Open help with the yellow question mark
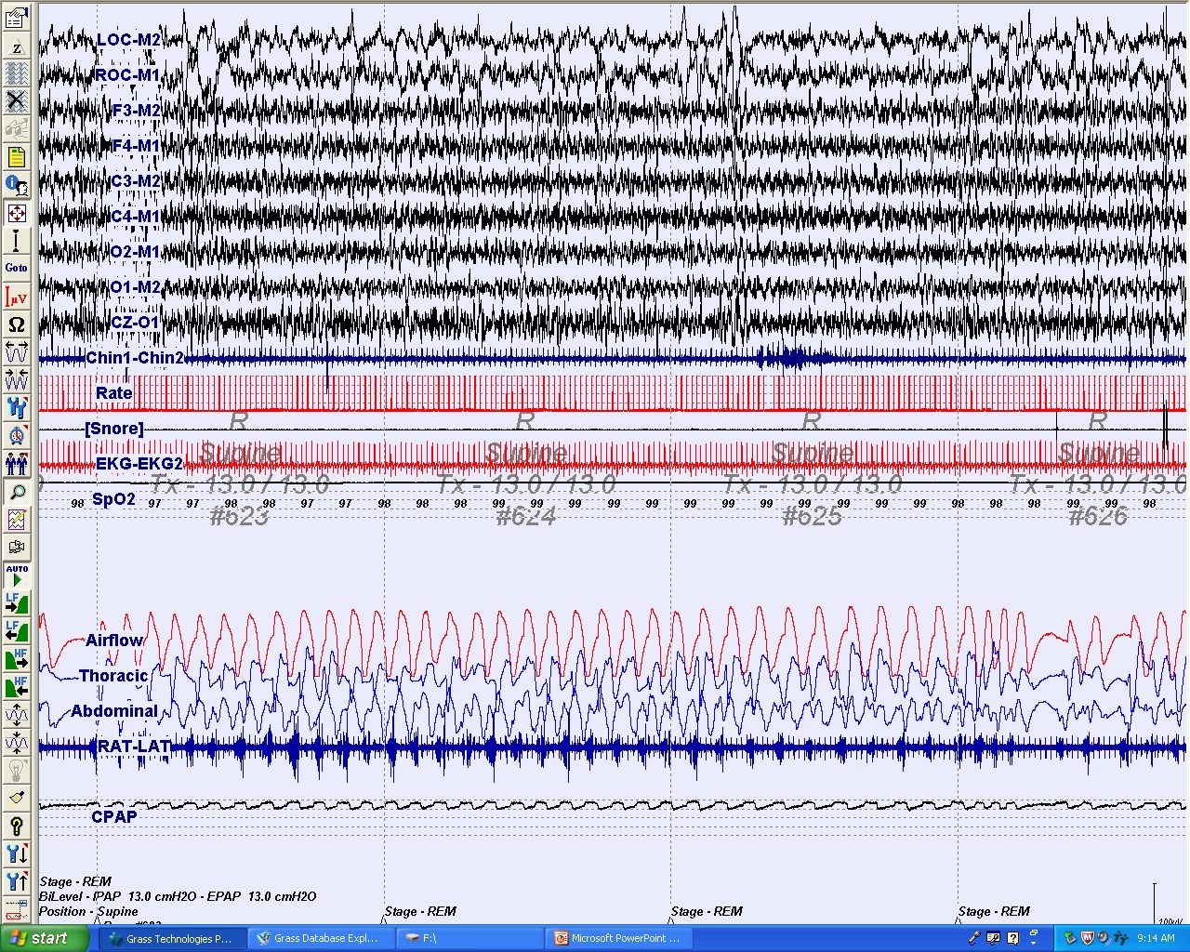This screenshot has height=952, width=1190. coord(17,826)
